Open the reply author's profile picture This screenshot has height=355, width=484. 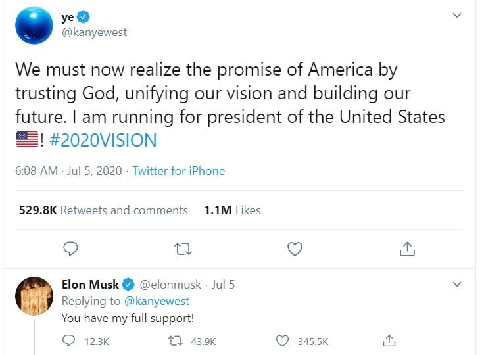[x=34, y=296]
